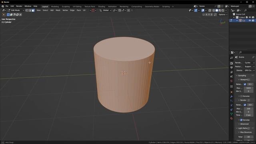The width and height of the screenshot is (256, 144).
Task: Open the Mesh menu
Action: [x=58, y=10]
